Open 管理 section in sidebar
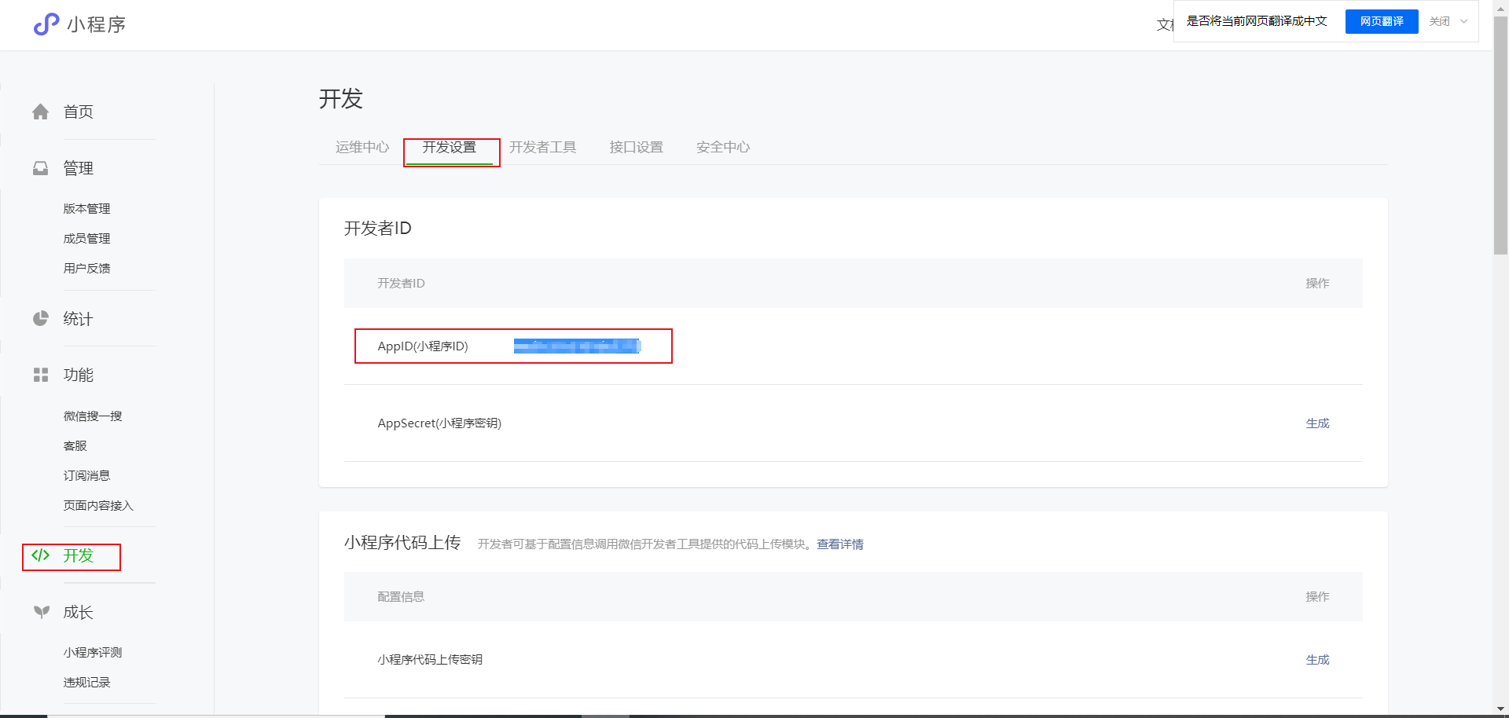Image resolution: width=1509 pixels, height=718 pixels. [x=79, y=168]
